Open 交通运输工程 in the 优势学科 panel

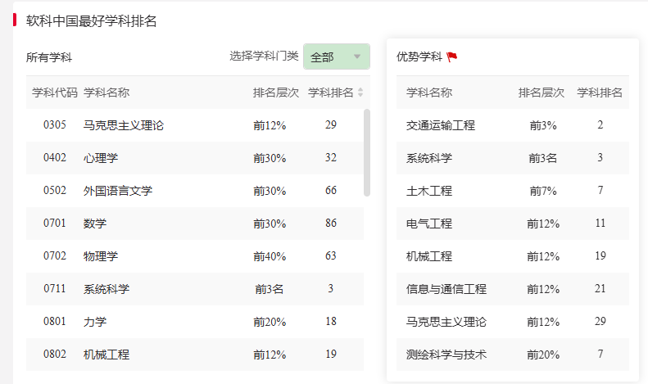440,125
